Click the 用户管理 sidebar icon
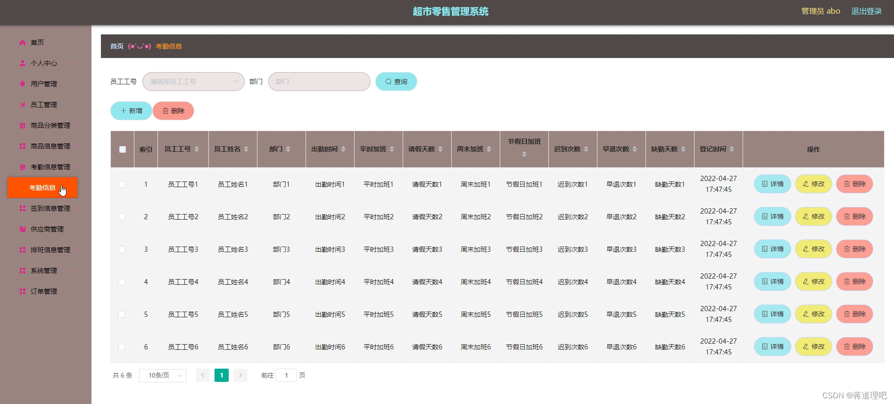 (x=22, y=84)
